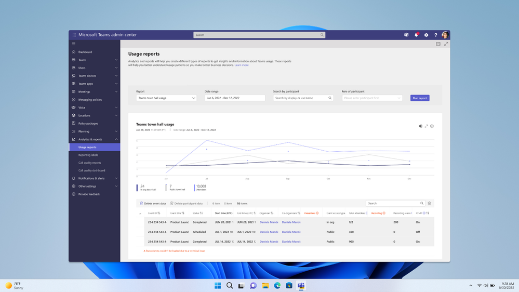Open Microsoft Edge from taskbar
The height and width of the screenshot is (292, 519).
coord(277,285)
